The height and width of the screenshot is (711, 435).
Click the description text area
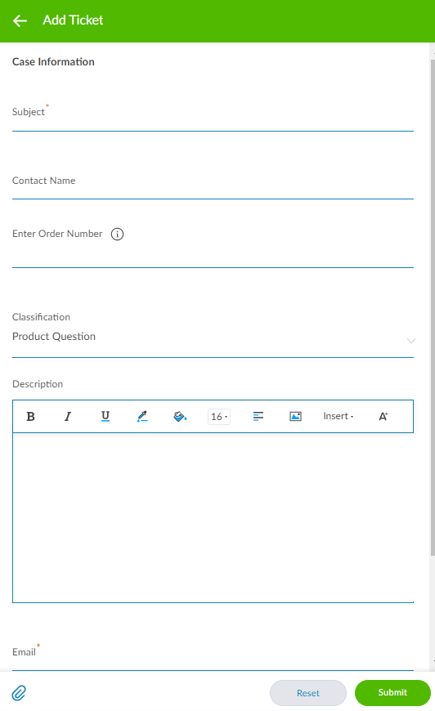coord(213,518)
